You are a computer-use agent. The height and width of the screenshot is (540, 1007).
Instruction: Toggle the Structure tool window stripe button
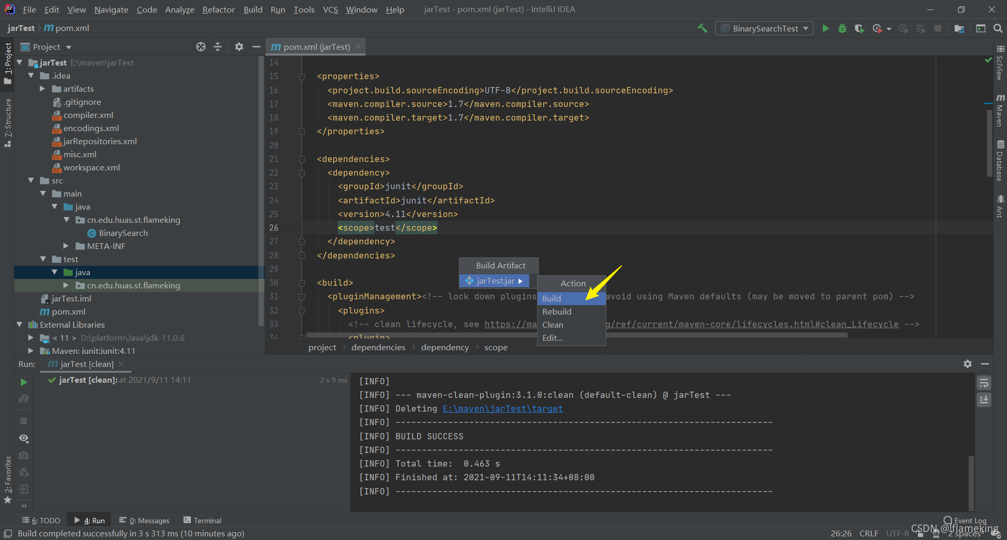(x=7, y=123)
